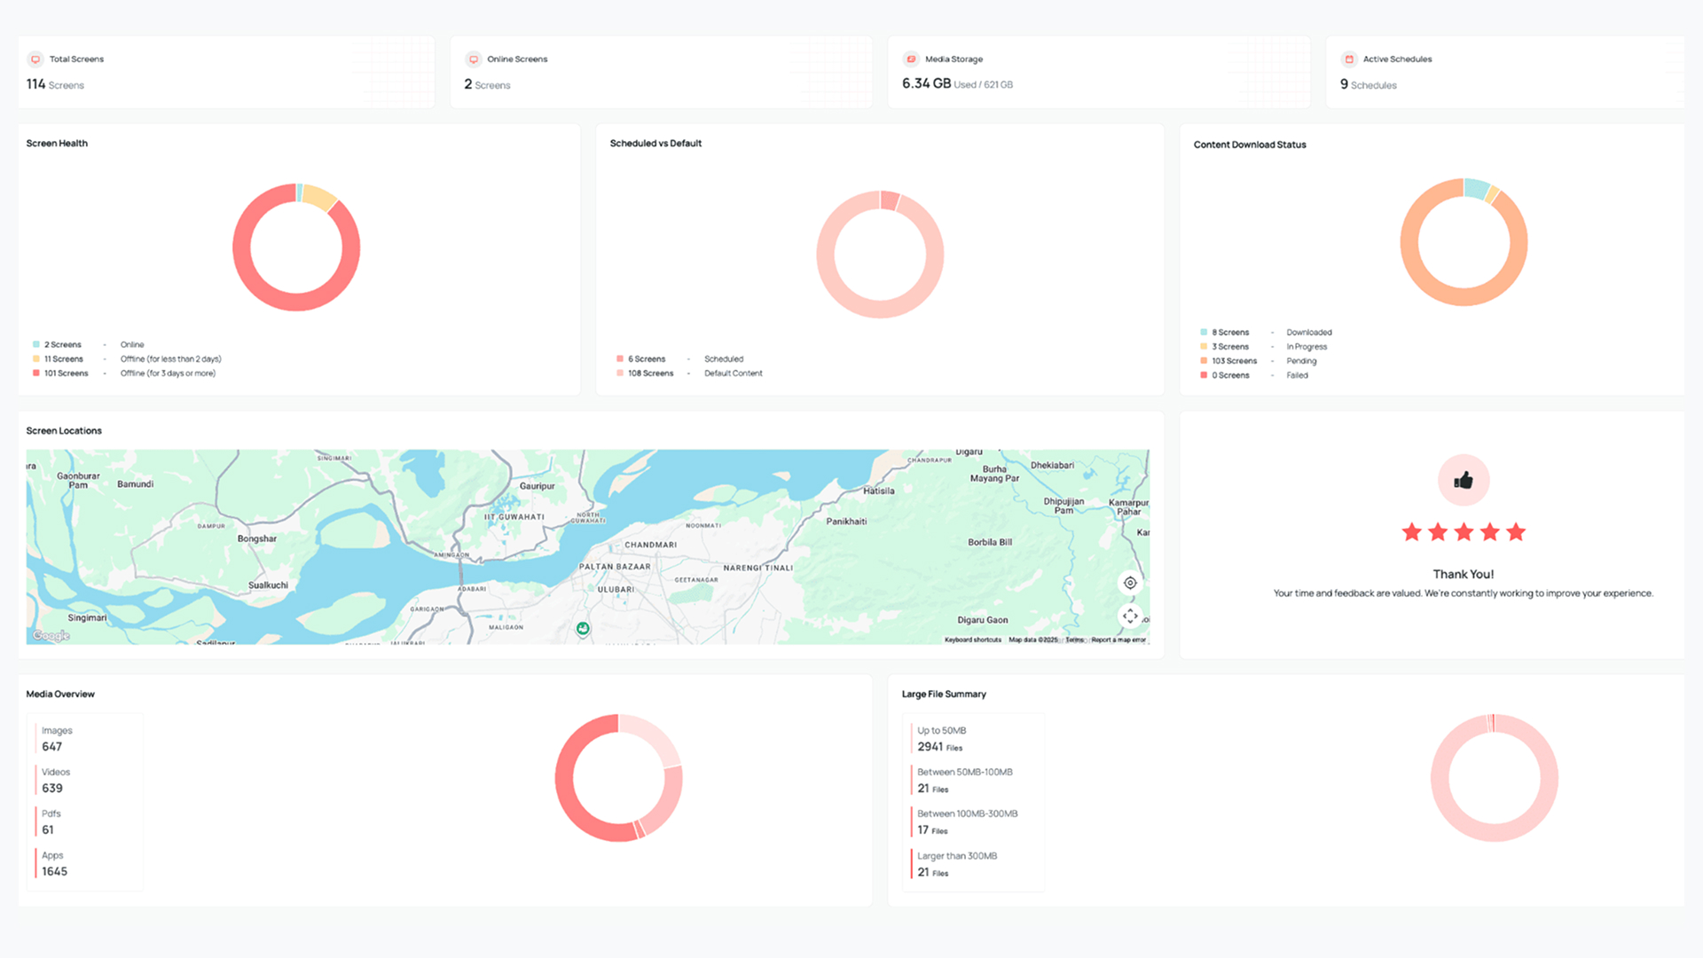Click the Media Storage drive icon
This screenshot has height=958, width=1703.
[x=911, y=59]
